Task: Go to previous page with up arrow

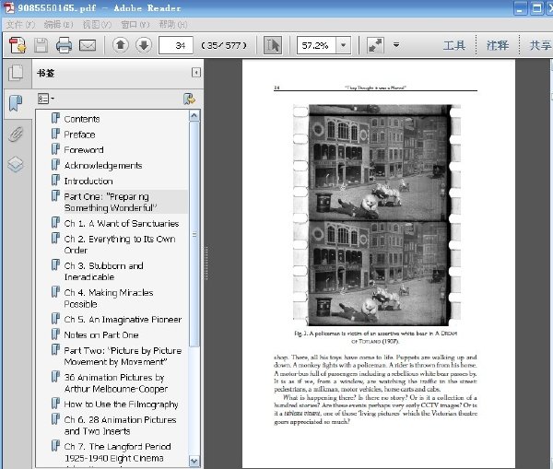Action: (x=121, y=45)
